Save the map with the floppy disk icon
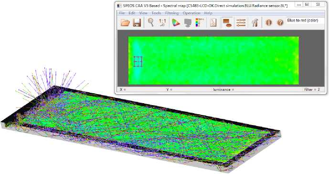Image resolution: width=329 pixels, height=174 pixels. point(137,22)
